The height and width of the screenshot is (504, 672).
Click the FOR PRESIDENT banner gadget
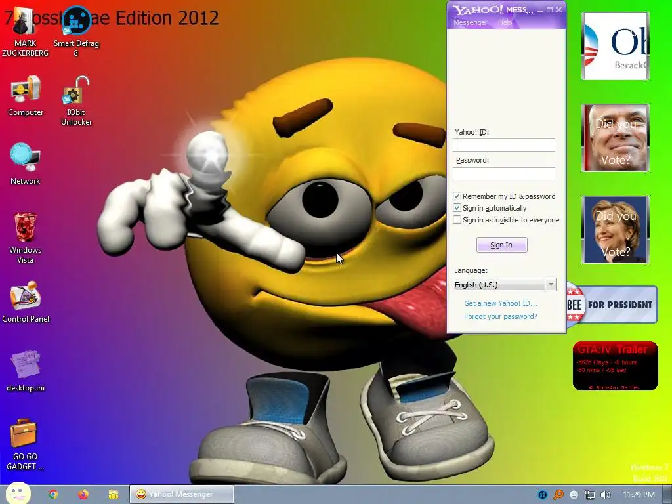[x=612, y=304]
